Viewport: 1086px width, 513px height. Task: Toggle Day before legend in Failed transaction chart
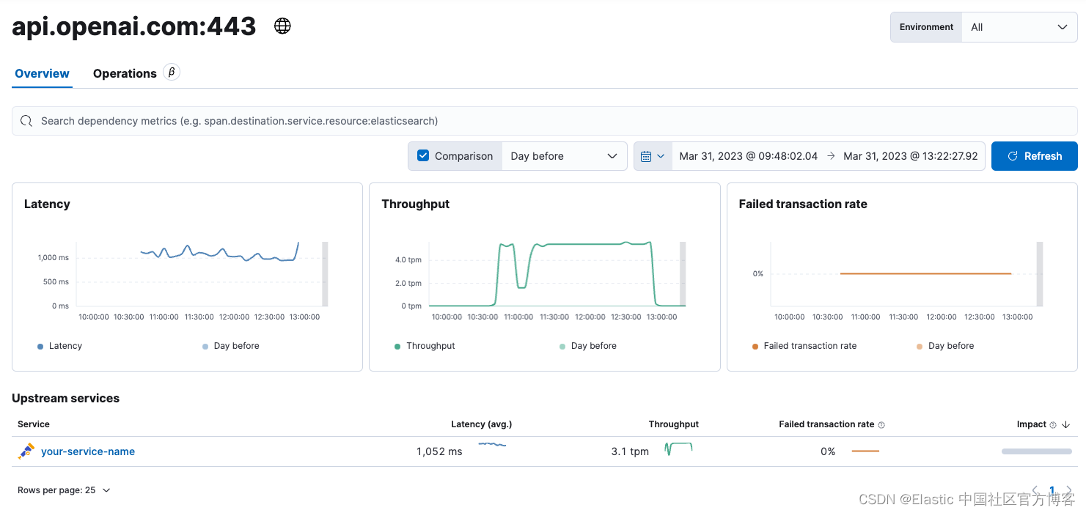coord(945,346)
